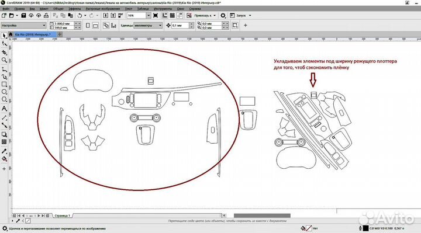Click the property bar Quick Customize plus
Image resolution: width=421 pixels, height=233 pixels.
(246, 26)
